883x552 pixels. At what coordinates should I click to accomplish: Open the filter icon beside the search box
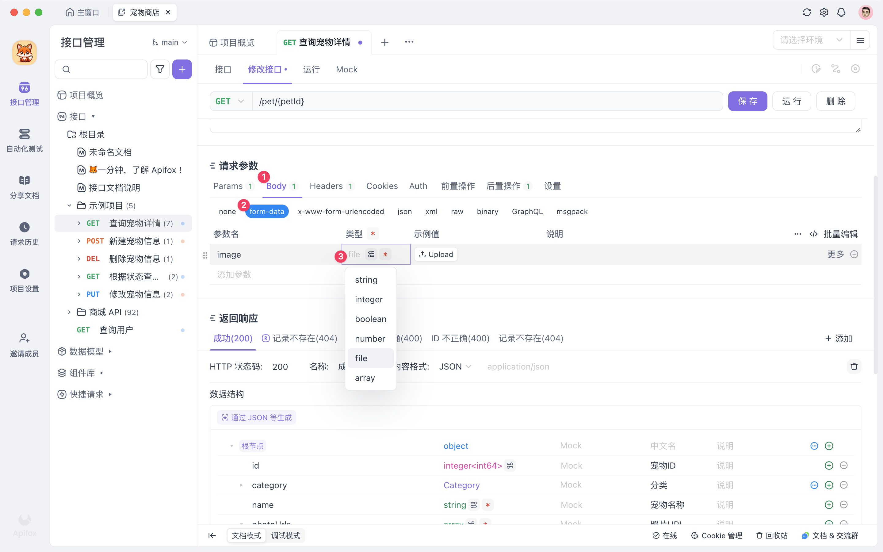160,69
